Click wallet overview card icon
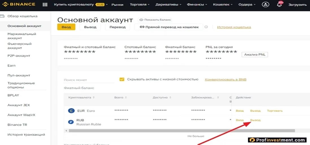The height and width of the screenshot is (145, 310). click(x=2, y=16)
